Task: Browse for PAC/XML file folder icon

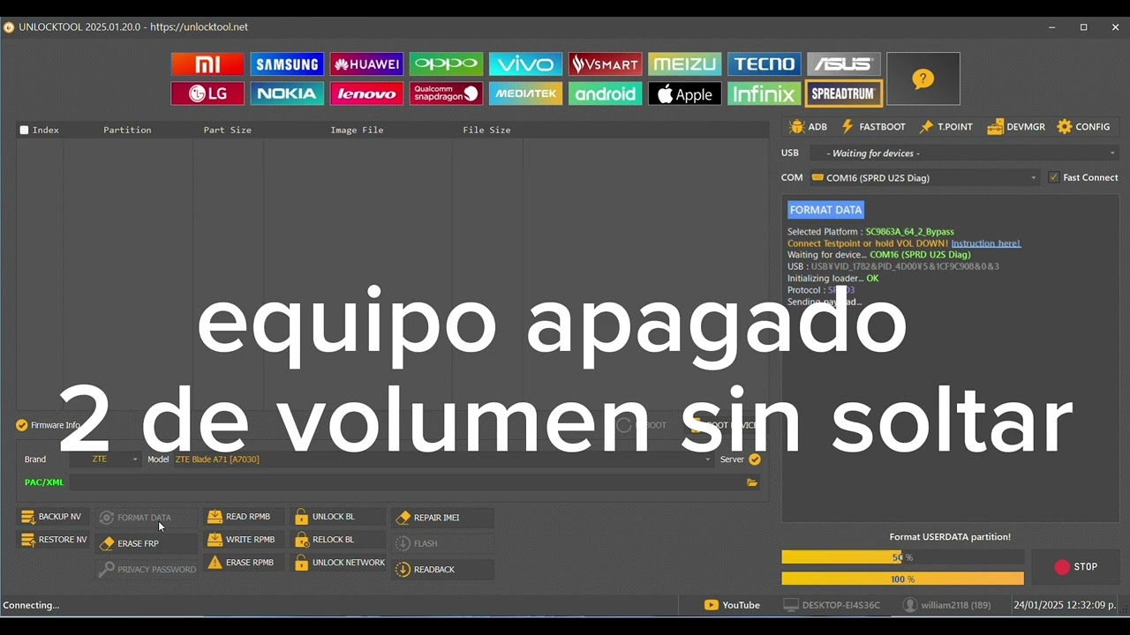Action: [752, 482]
